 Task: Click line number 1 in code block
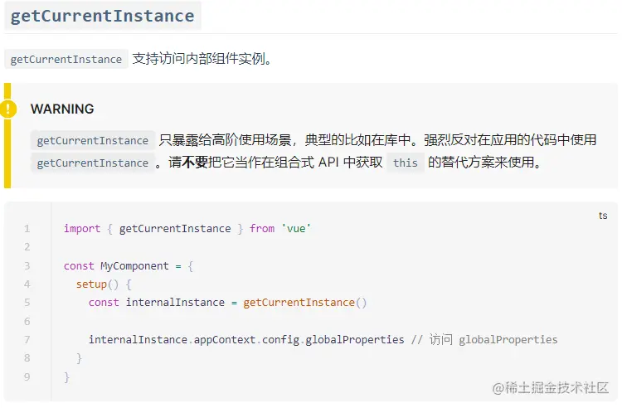point(27,228)
